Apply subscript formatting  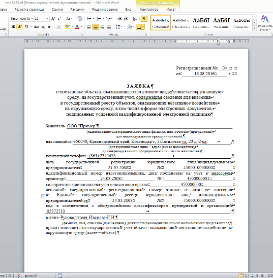point(43,27)
